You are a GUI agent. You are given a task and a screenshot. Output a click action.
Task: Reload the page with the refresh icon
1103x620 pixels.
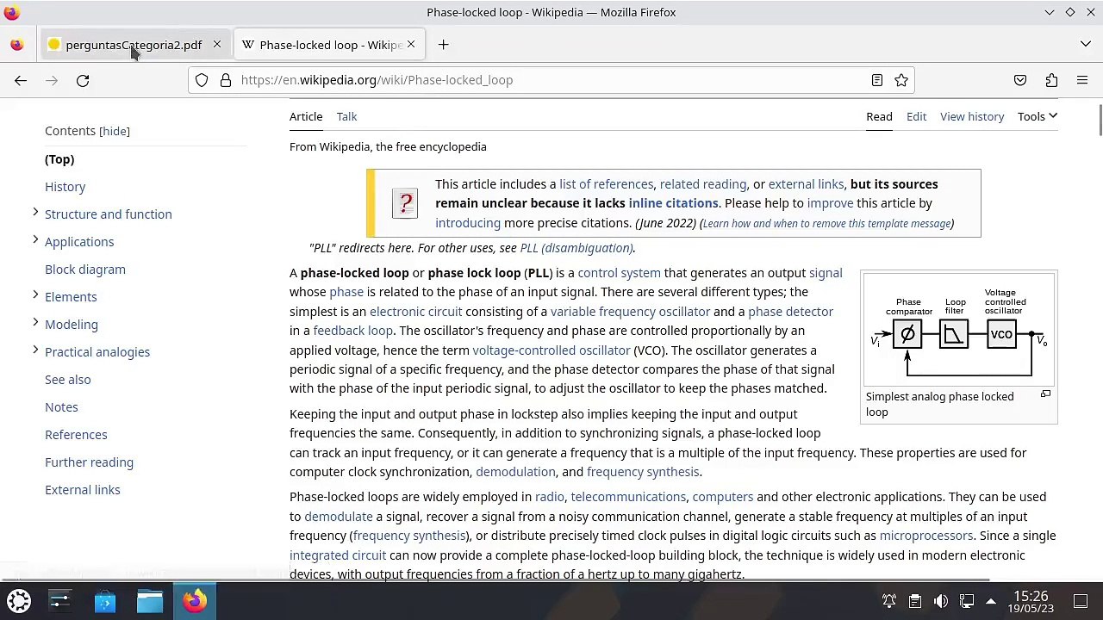coord(83,80)
